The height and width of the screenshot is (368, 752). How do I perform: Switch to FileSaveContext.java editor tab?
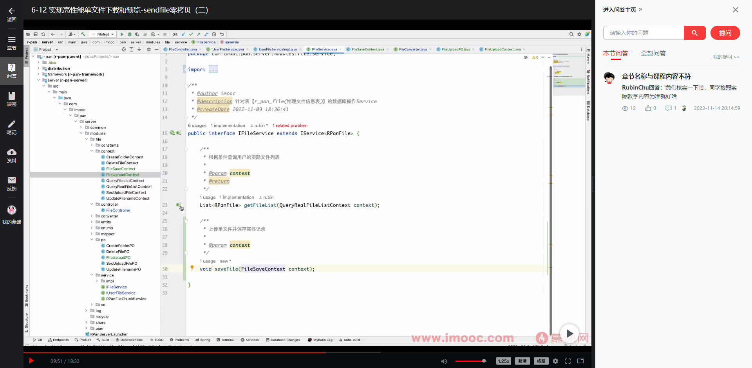pos(367,49)
